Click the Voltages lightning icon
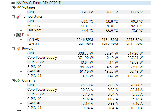 (19, 7)
